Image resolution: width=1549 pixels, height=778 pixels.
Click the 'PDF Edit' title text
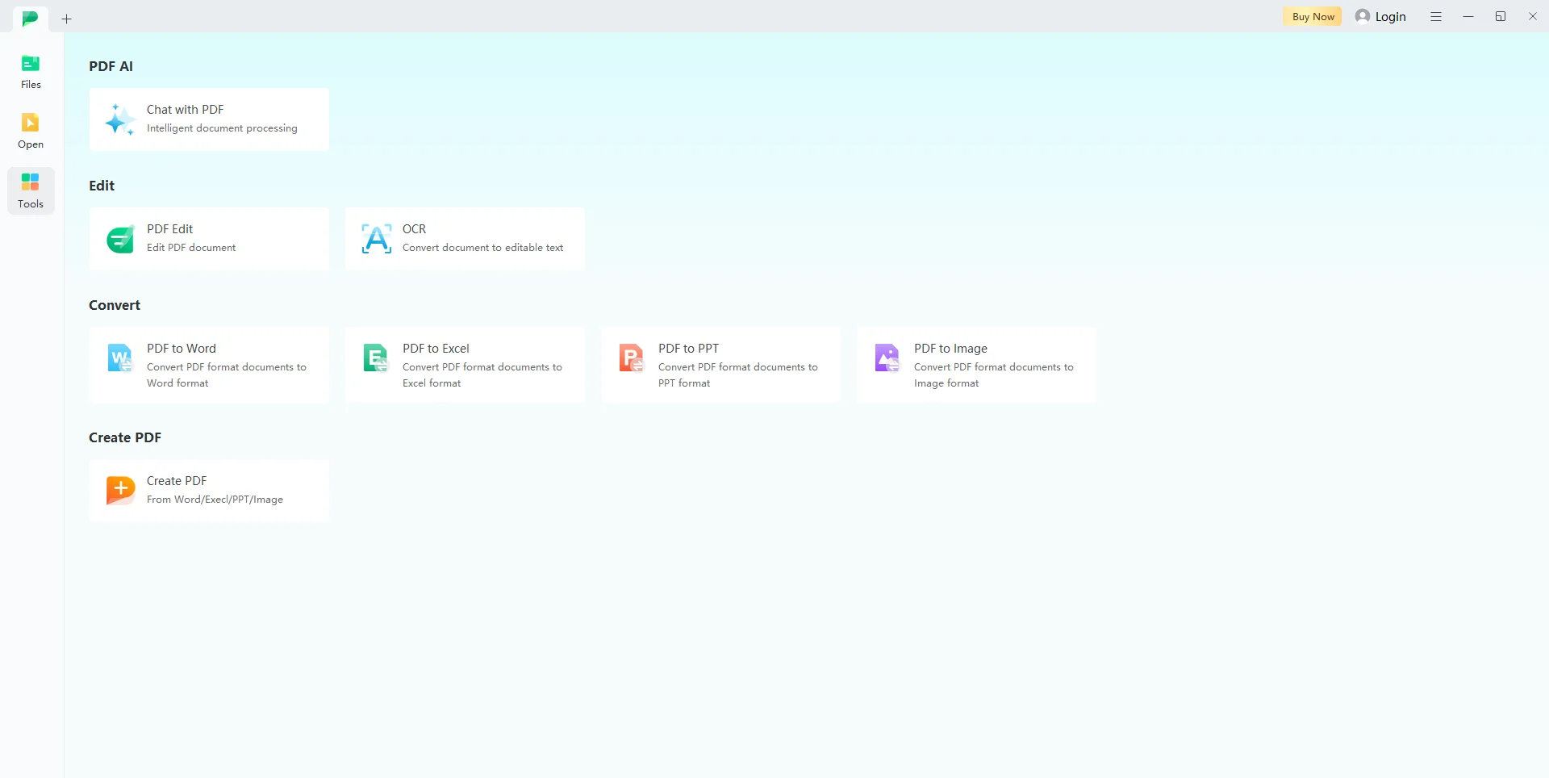pyautogui.click(x=169, y=229)
